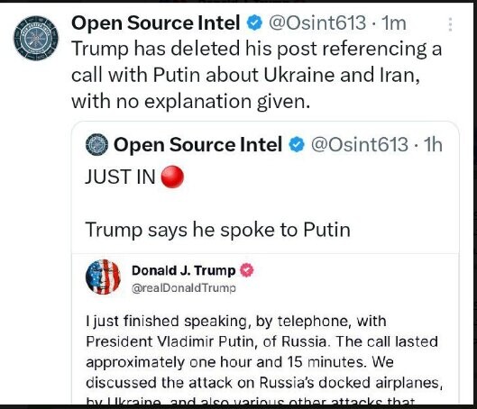This screenshot has height=409, width=477.
Task: Click the @realDonaldTrump handle
Action: (x=183, y=287)
